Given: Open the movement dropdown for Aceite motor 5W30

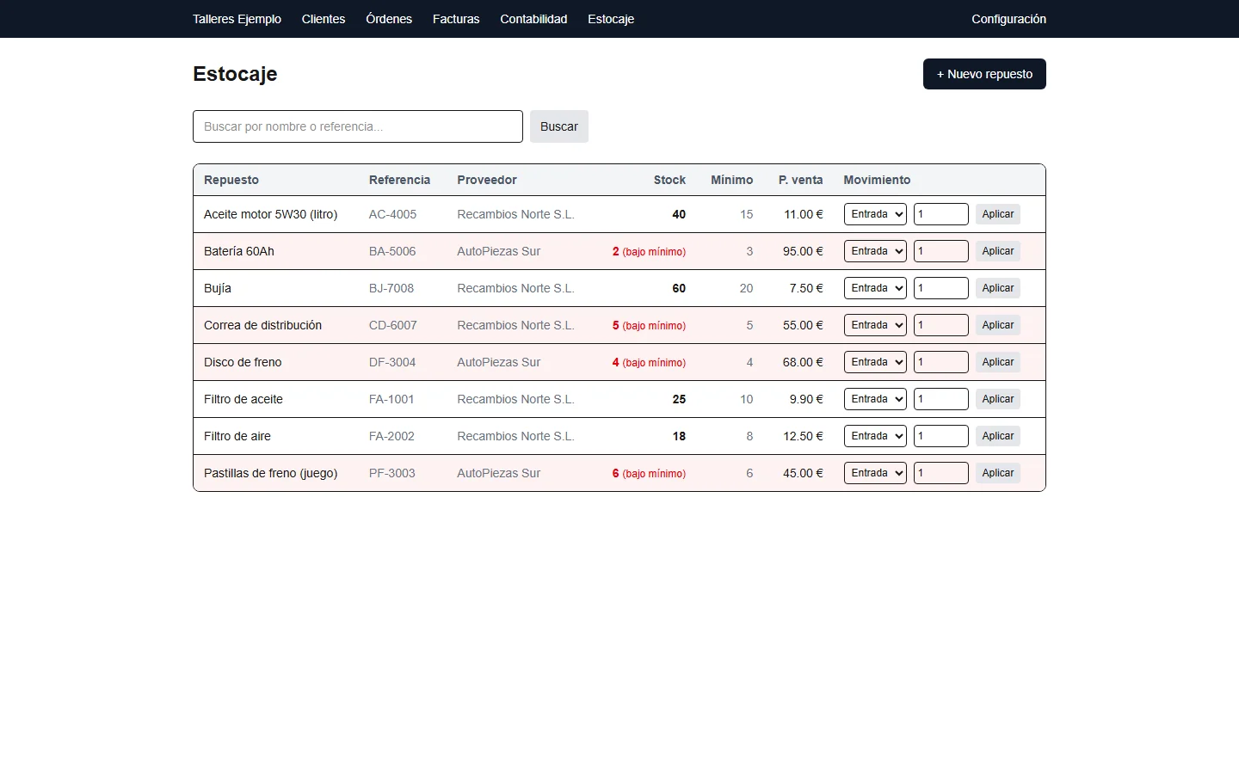Looking at the screenshot, I should [875, 214].
